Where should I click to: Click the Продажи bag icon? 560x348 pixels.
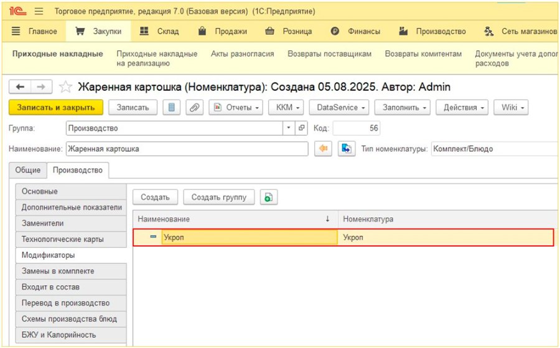(202, 31)
